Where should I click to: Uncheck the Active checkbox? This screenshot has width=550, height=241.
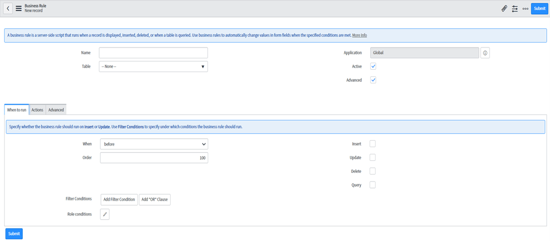point(373,67)
